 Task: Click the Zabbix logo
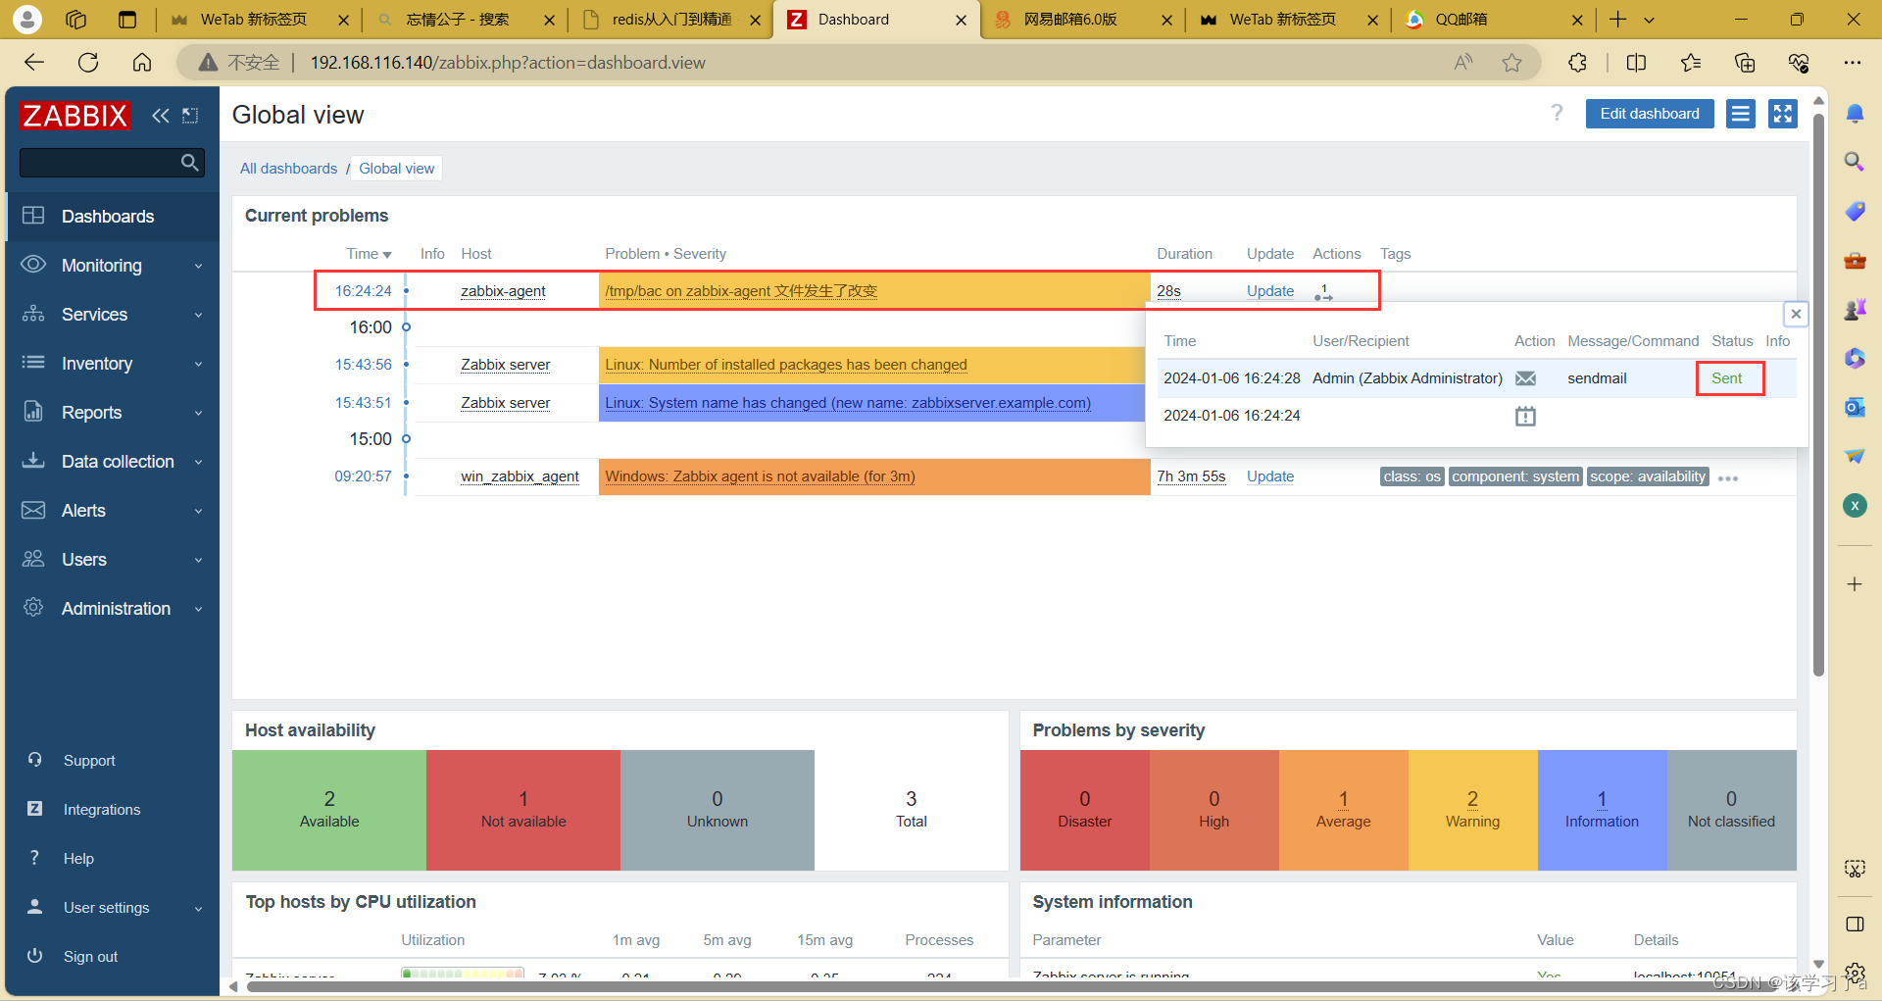[75, 116]
